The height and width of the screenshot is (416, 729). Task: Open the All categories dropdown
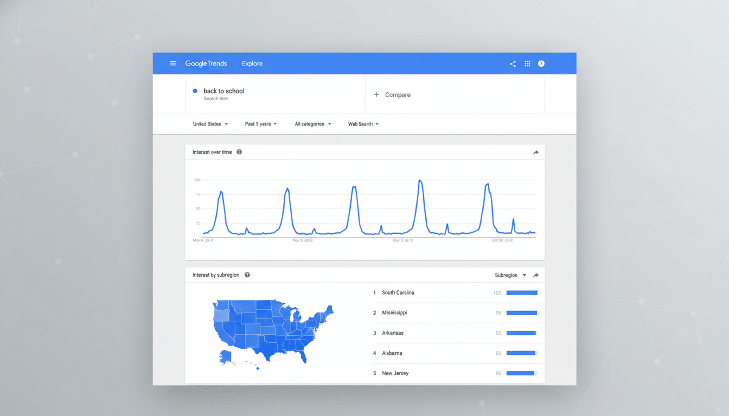point(312,124)
